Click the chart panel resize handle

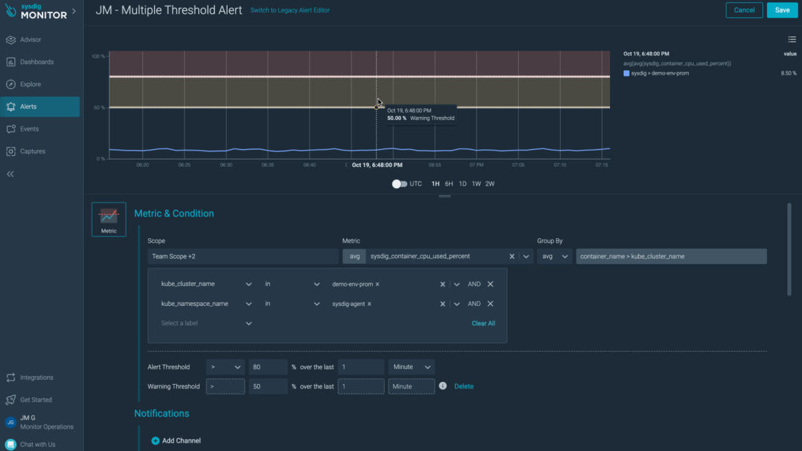444,196
